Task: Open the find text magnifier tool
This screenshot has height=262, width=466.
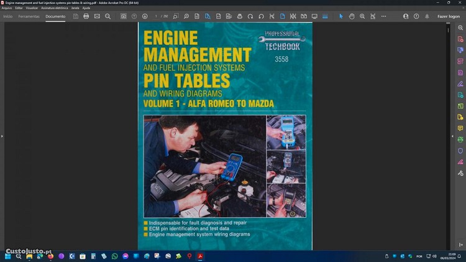Action: click(x=108, y=16)
